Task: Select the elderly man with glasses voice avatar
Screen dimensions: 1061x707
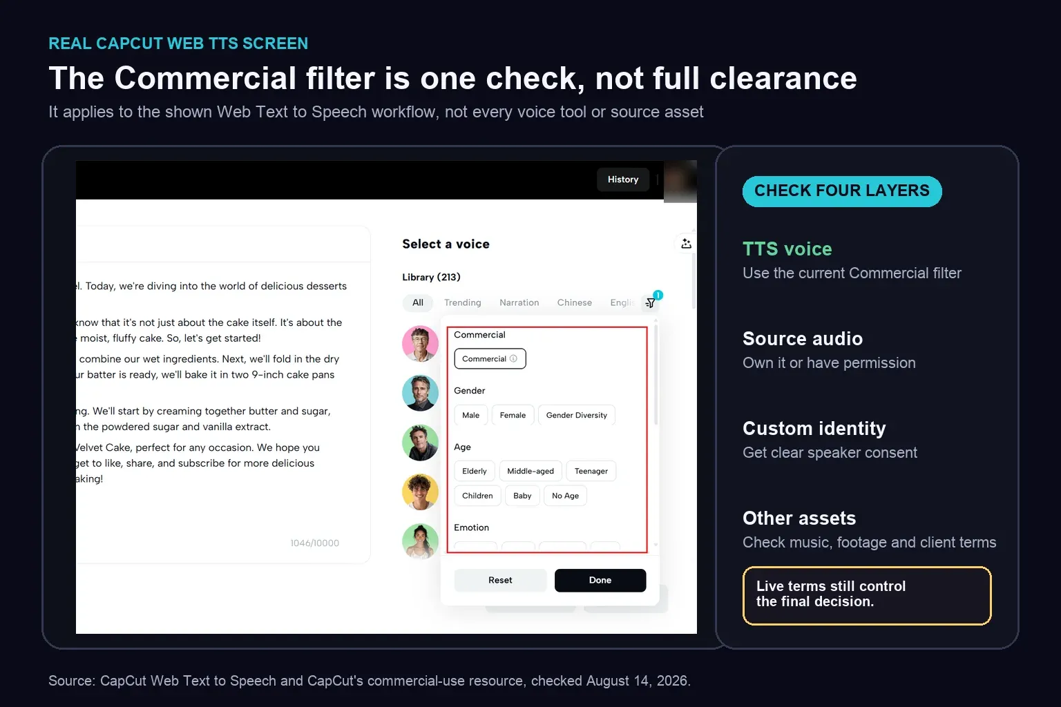Action: click(420, 343)
